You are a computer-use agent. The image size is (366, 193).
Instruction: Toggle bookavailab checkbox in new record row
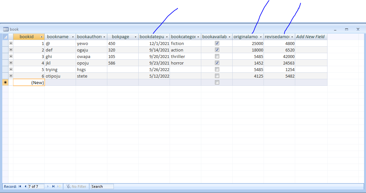coord(217,82)
